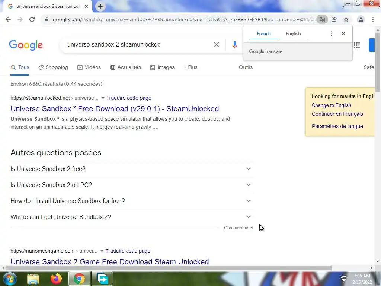Click the scroll-right arrow of the horizontal scrollbar

(372, 268)
